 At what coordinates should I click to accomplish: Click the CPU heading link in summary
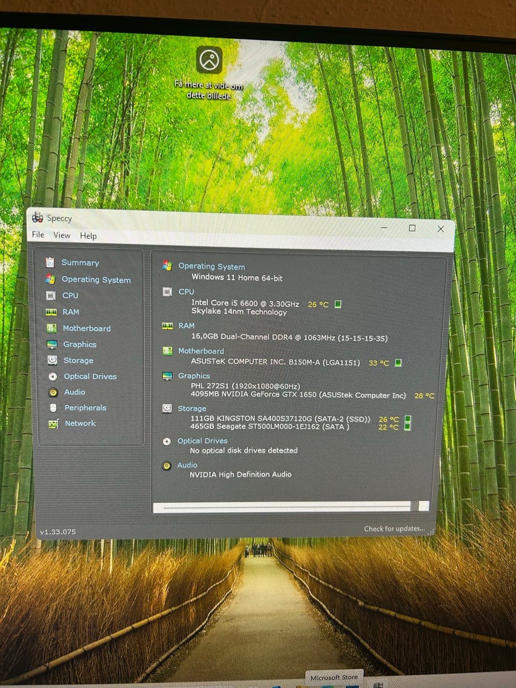point(186,291)
